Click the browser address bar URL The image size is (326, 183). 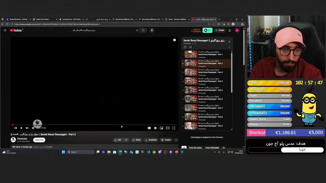(x=57, y=24)
